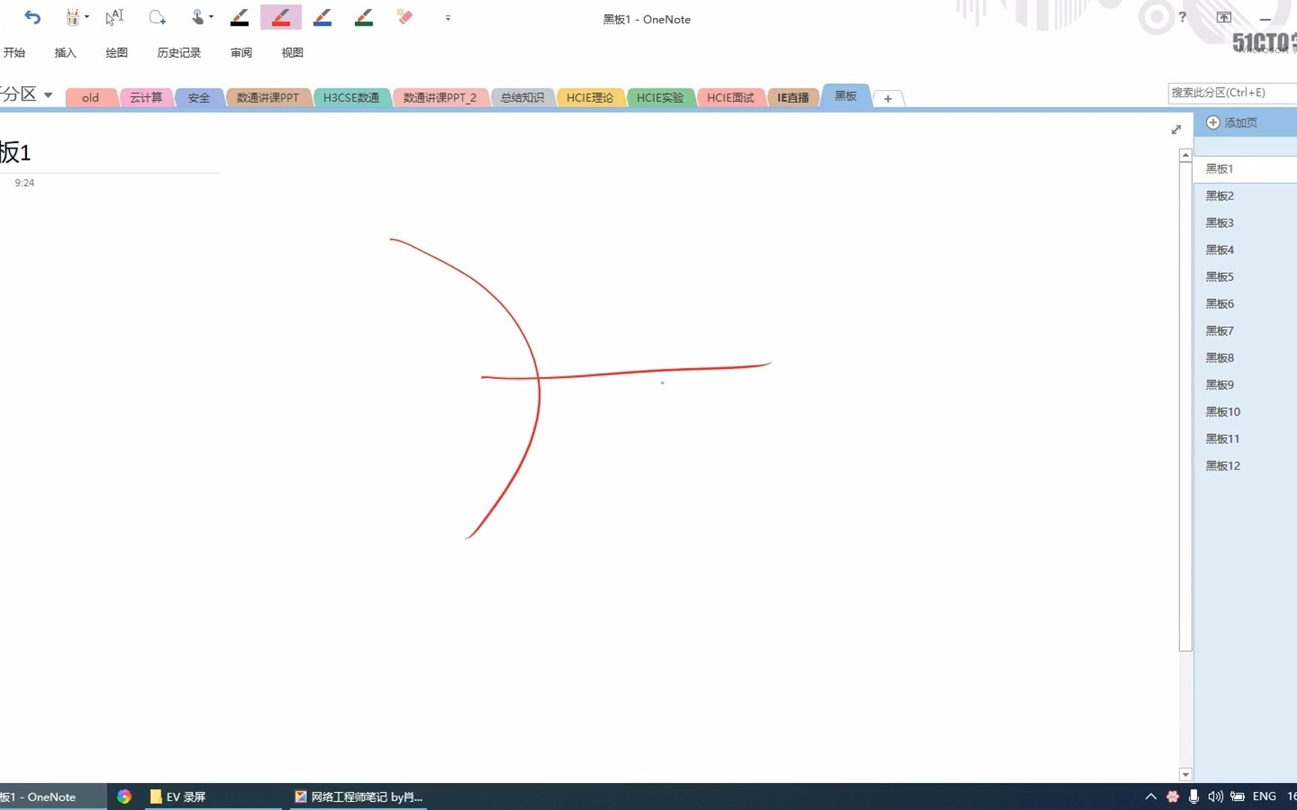This screenshot has width=1297, height=810.
Task: Open page 黑板2 in page list
Action: (x=1246, y=196)
